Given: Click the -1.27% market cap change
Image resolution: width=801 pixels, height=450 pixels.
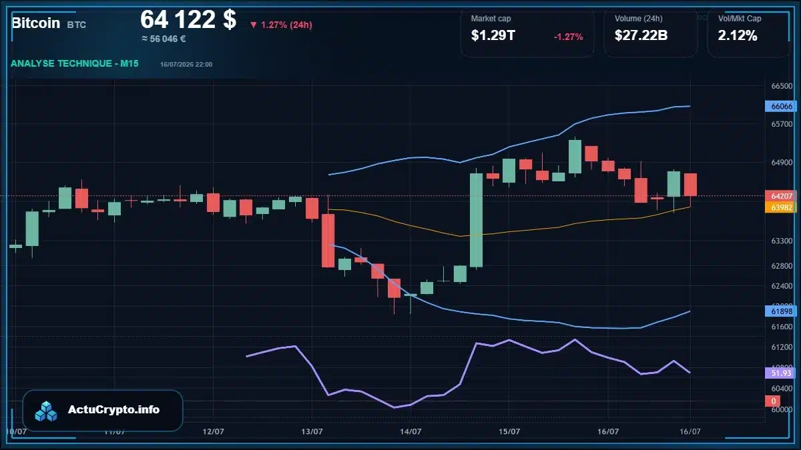Looking at the screenshot, I should tap(569, 37).
